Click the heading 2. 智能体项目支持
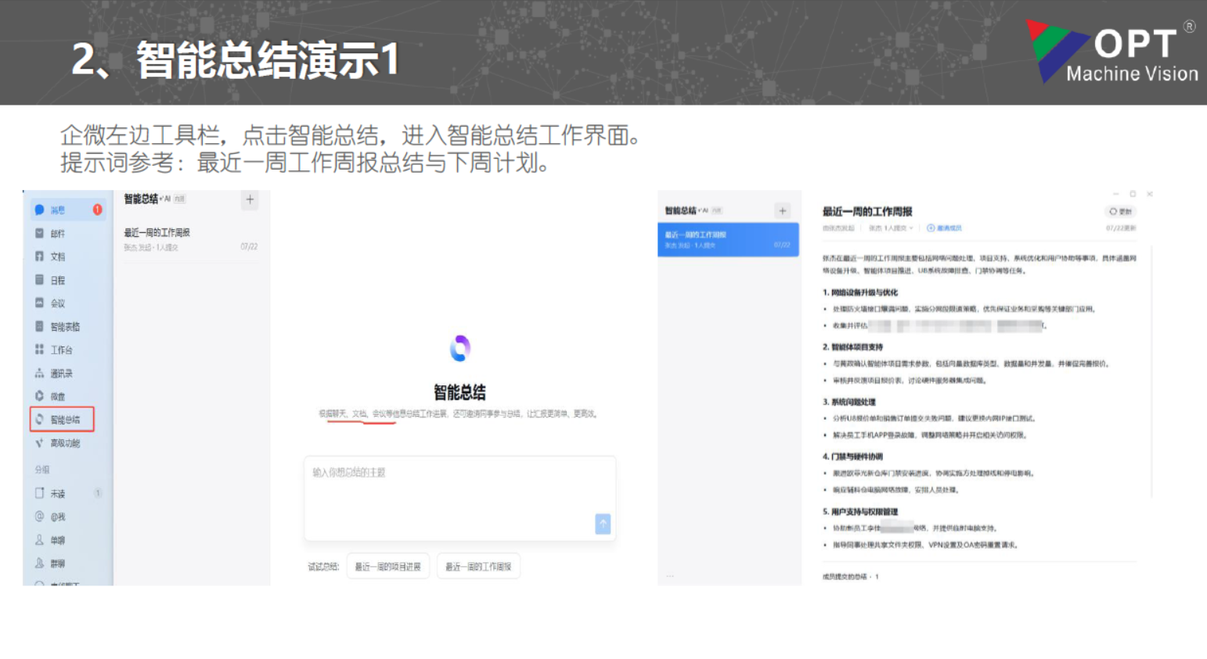Screen dimensions: 1207x659 [x=852, y=347]
